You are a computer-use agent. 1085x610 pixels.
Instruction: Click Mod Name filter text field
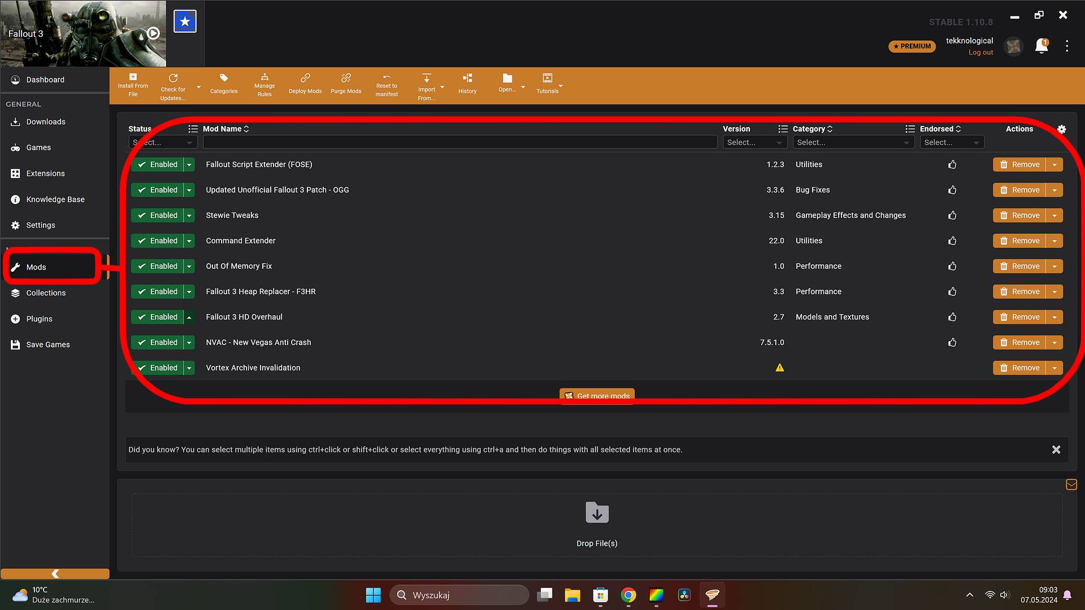point(460,142)
